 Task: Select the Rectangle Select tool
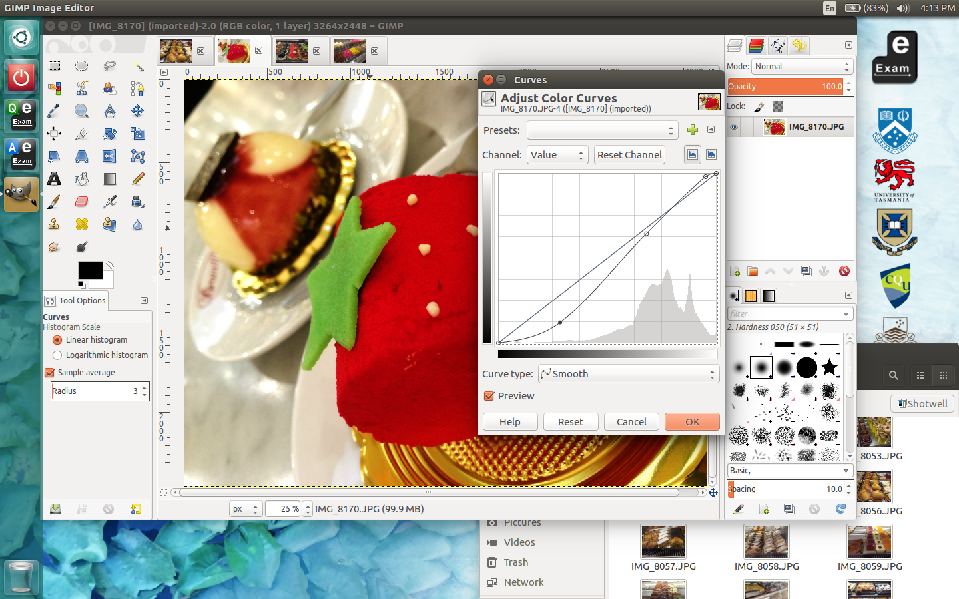click(54, 66)
